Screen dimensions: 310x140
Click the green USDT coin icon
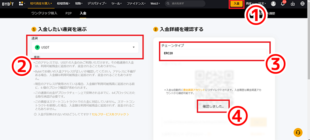[38, 47]
